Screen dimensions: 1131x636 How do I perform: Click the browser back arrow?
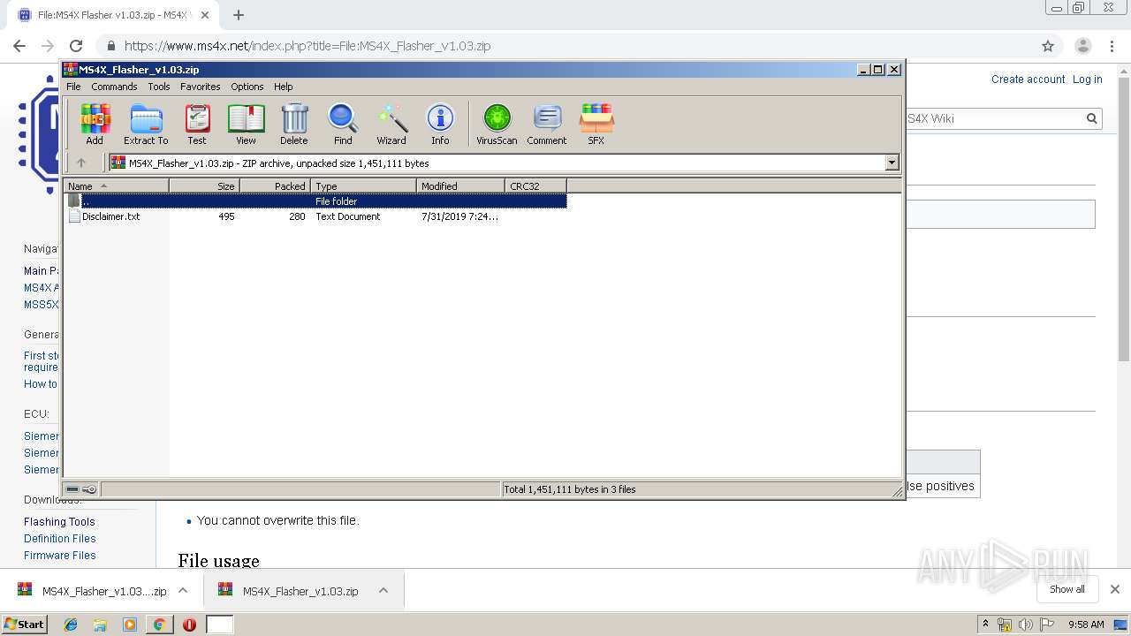[x=19, y=46]
